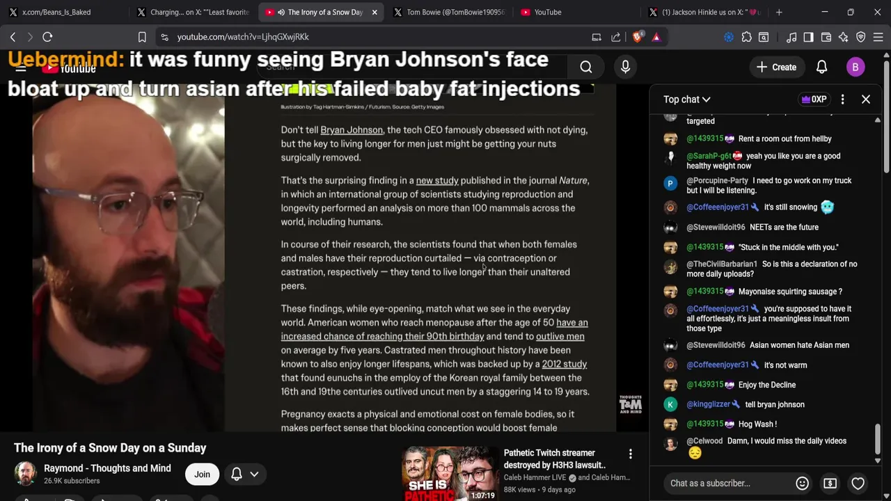Join the Raymond - Thoughts and Mind channel
This screenshot has height=501, width=891.
click(x=202, y=475)
